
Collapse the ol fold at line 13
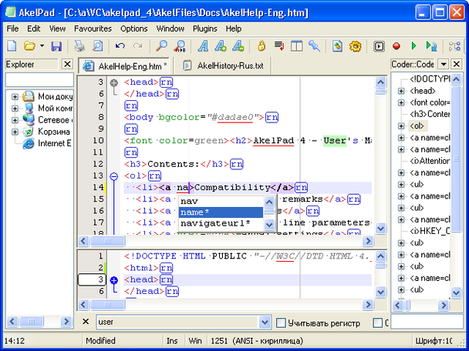pos(113,176)
